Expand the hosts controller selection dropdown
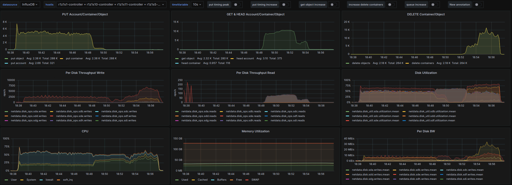 (x=111, y=5)
